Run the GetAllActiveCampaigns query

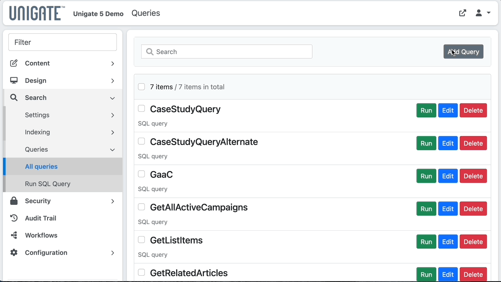pyautogui.click(x=426, y=209)
